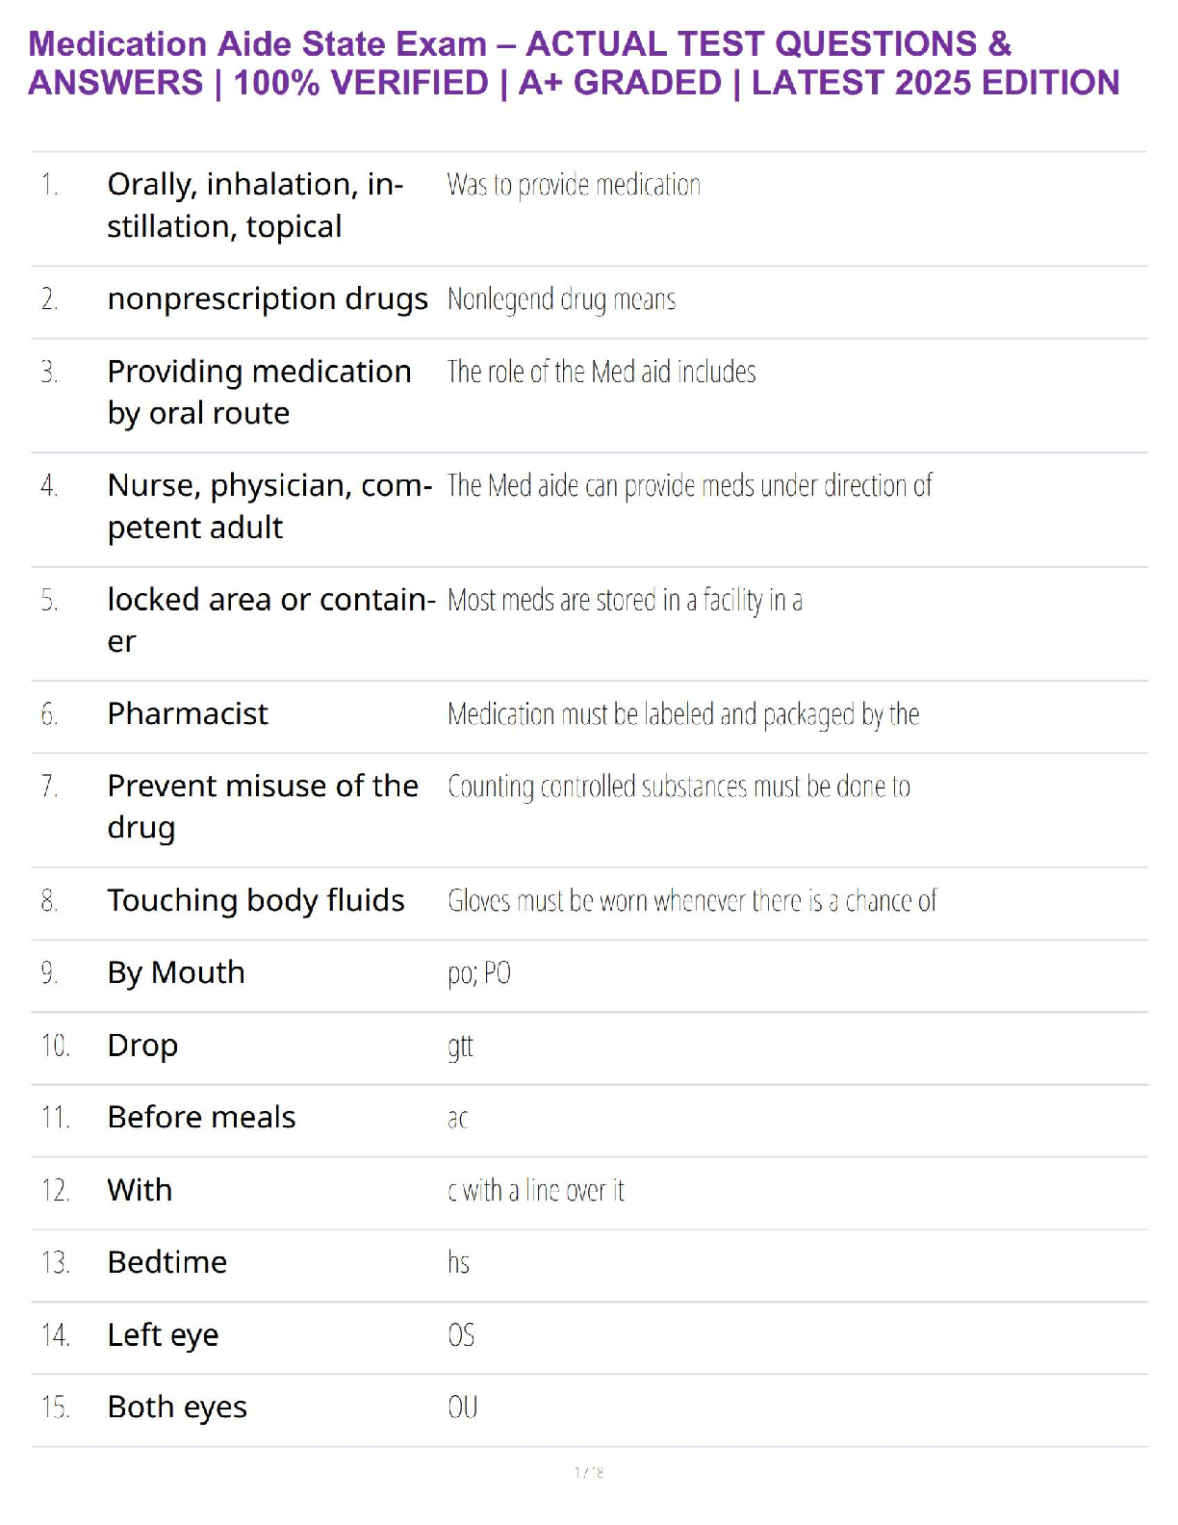
Task: Click the "By Mouth" term
Action: pos(176,973)
